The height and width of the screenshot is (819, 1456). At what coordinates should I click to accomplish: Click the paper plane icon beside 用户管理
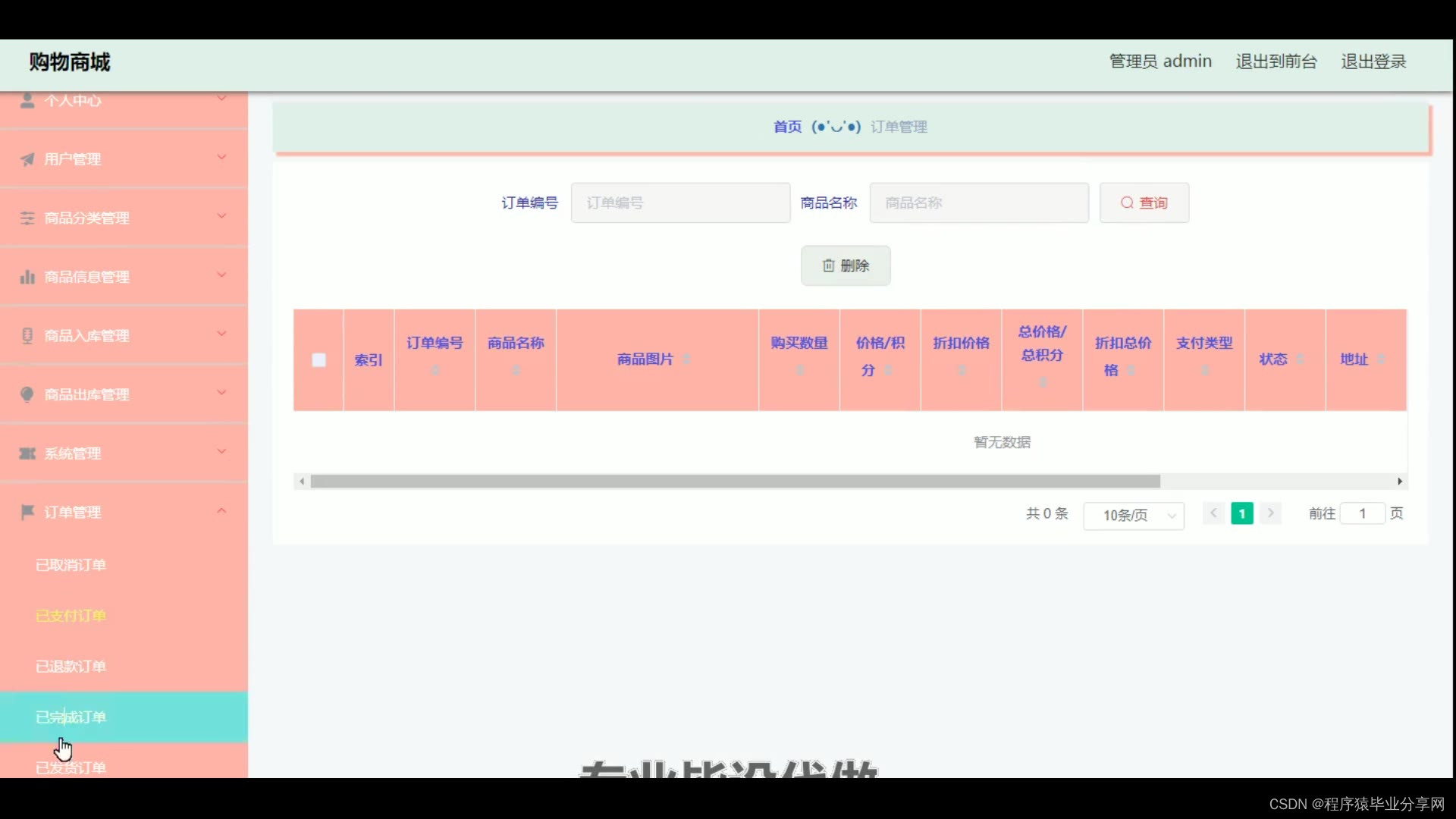(27, 159)
